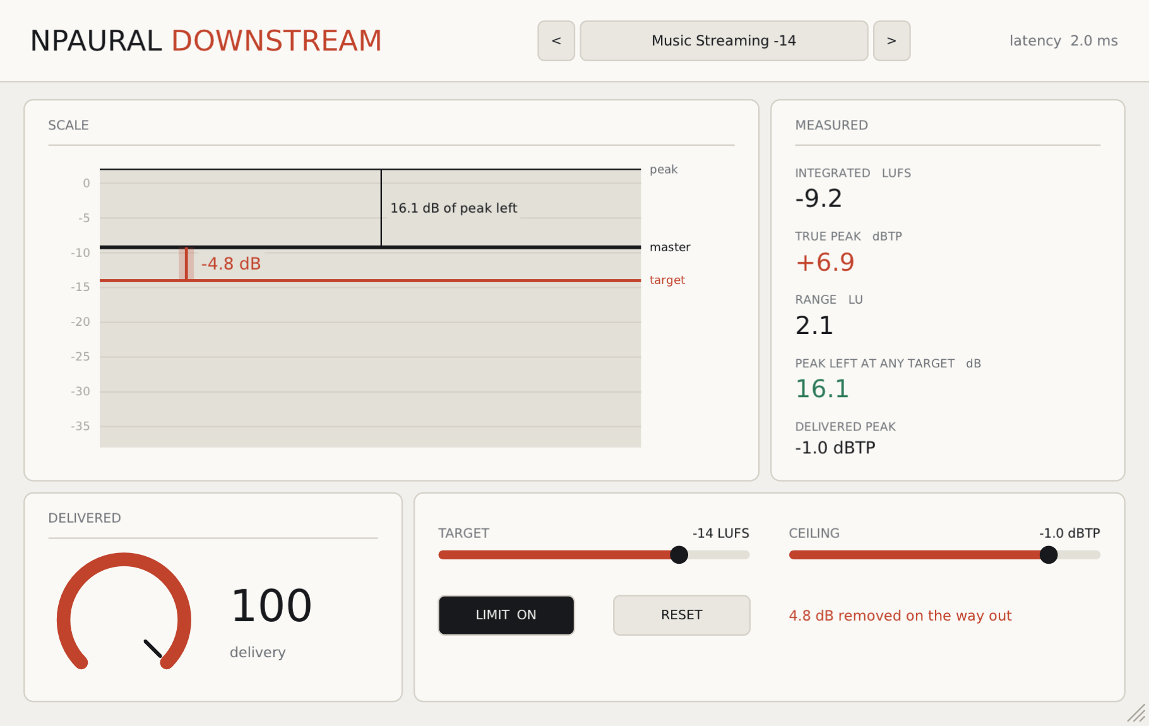1149x726 pixels.
Task: Go to the previous preset with the < arrow
Action: pos(556,41)
